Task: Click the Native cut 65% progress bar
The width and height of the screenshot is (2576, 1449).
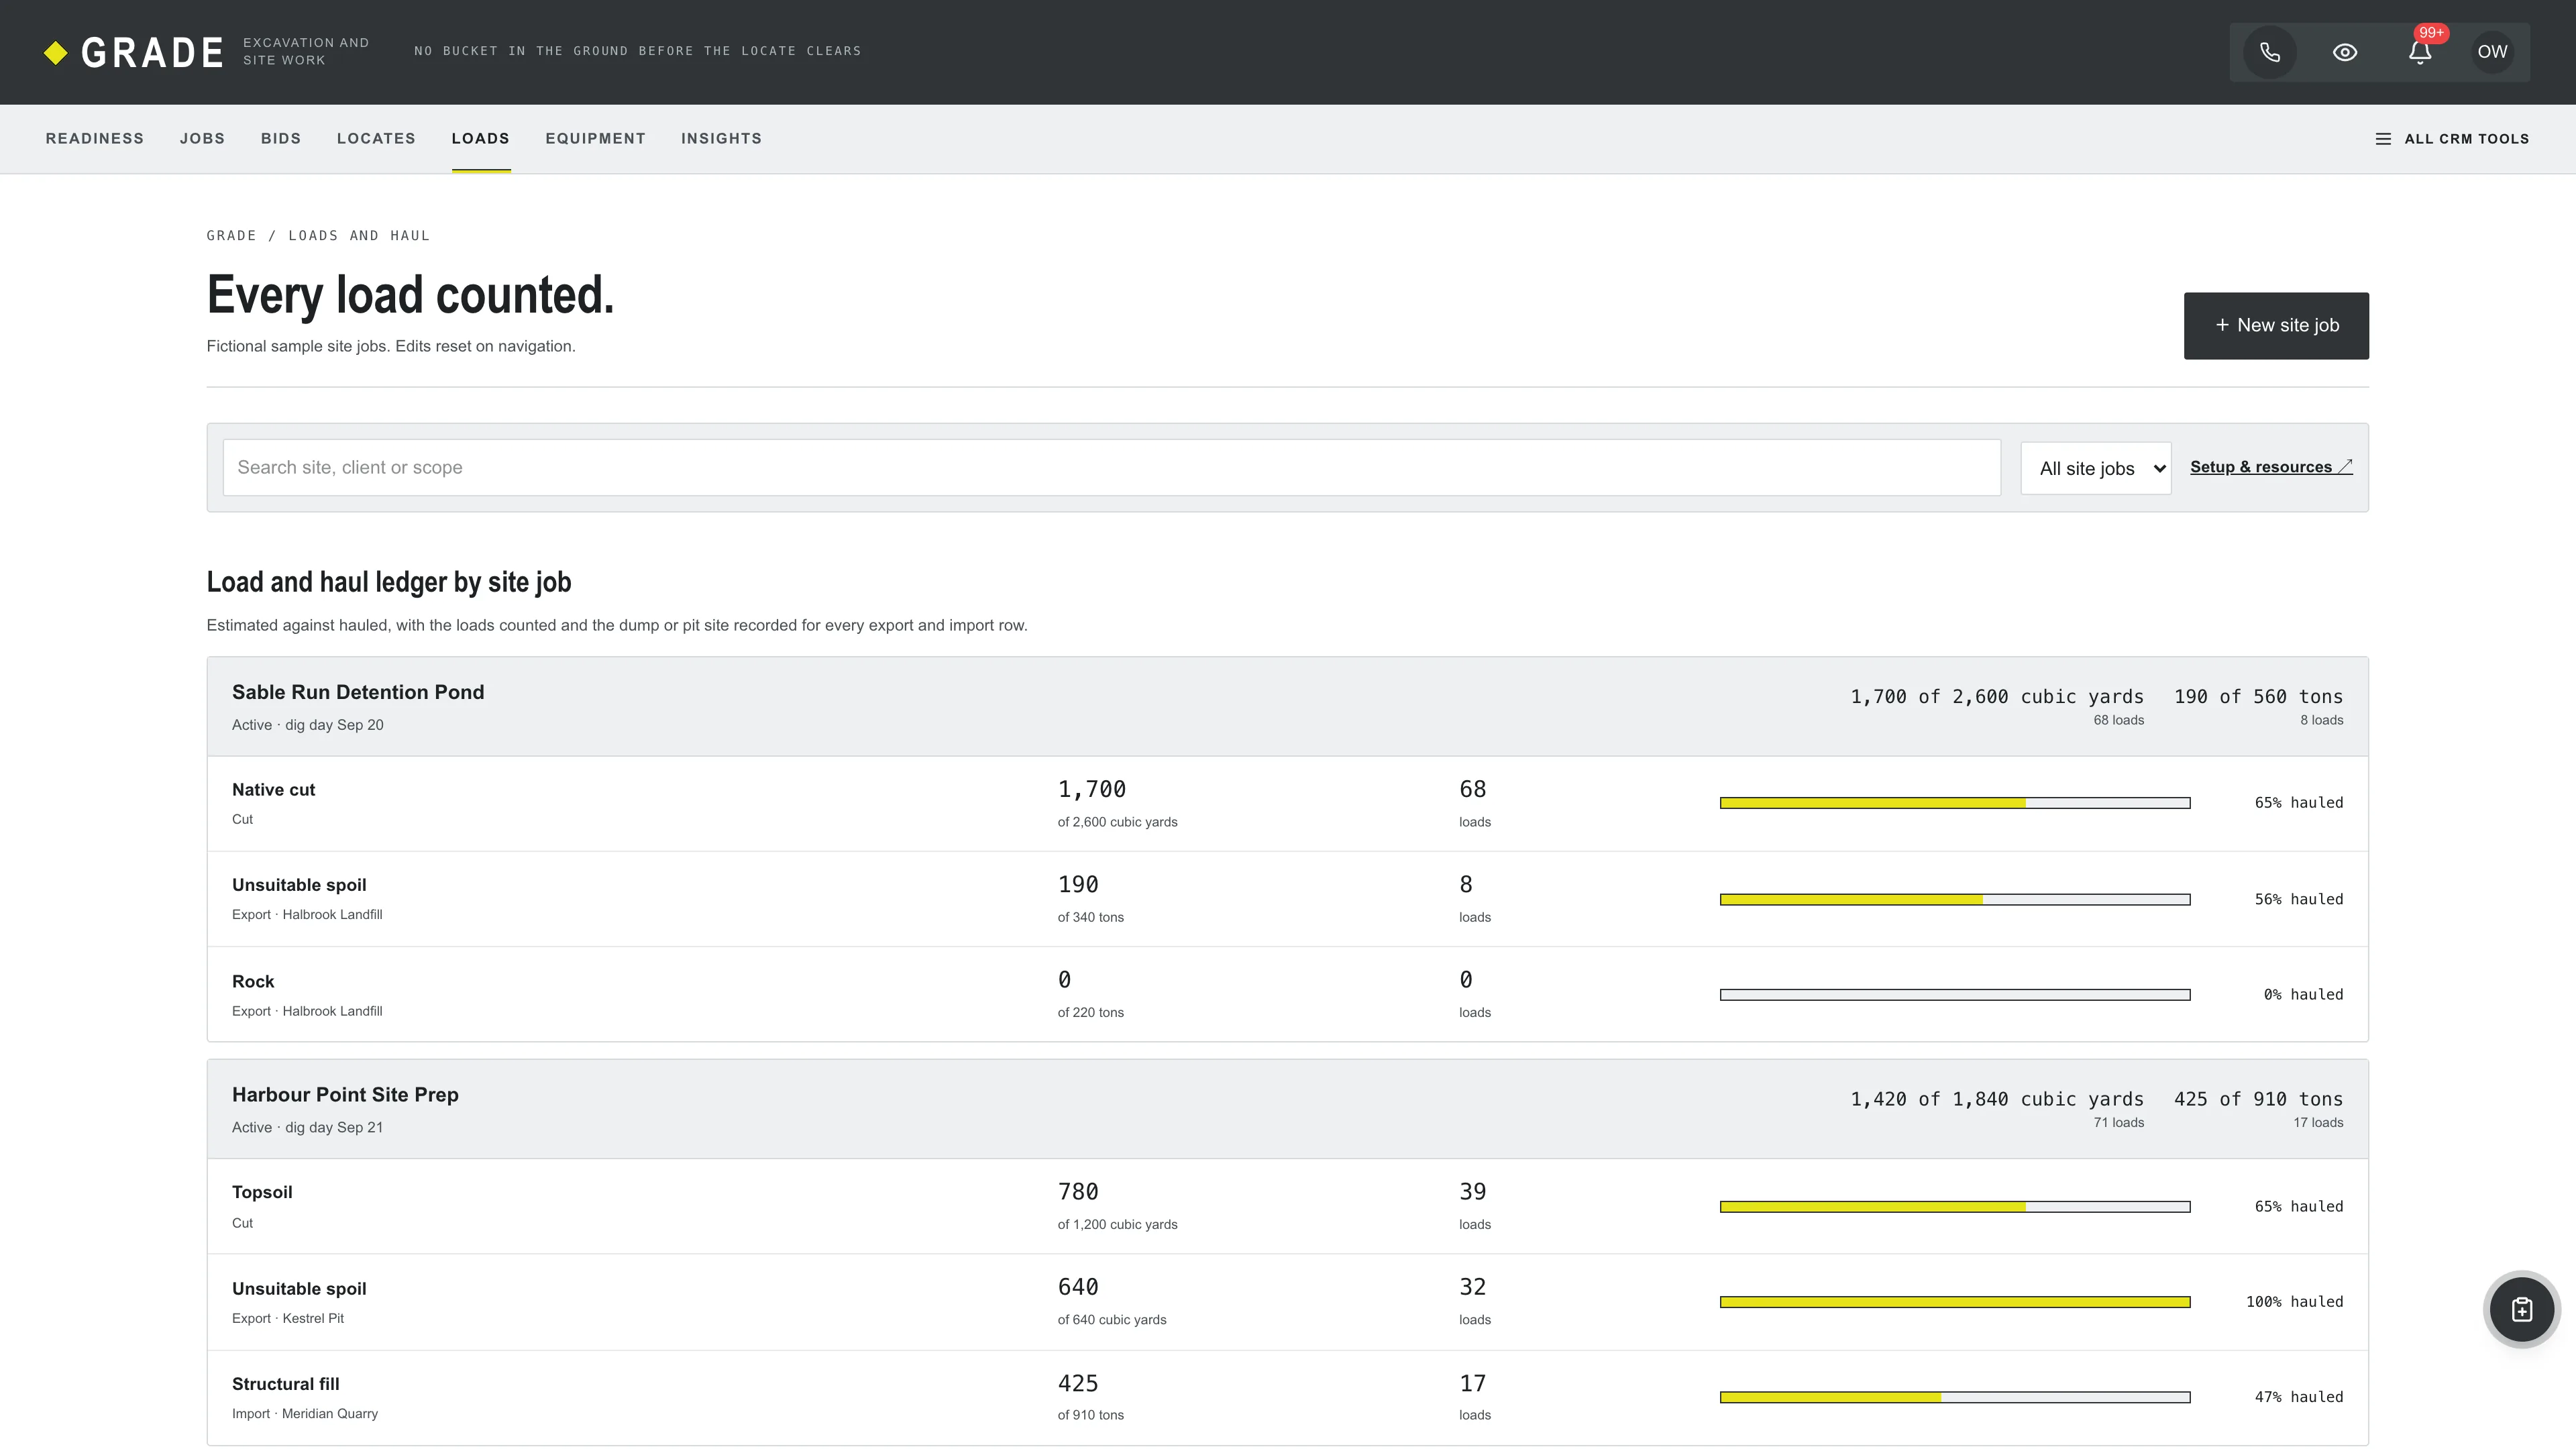Action: pyautogui.click(x=1955, y=803)
